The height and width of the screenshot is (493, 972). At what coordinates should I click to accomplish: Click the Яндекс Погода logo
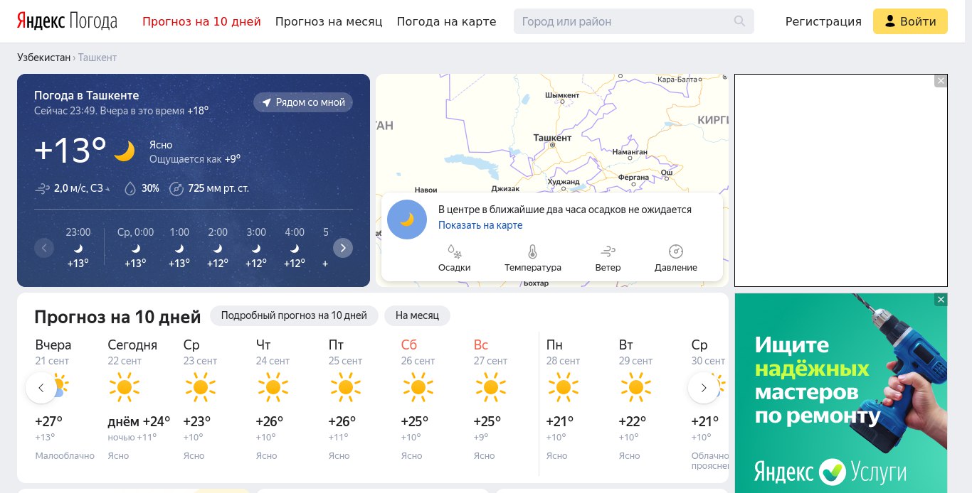68,21
